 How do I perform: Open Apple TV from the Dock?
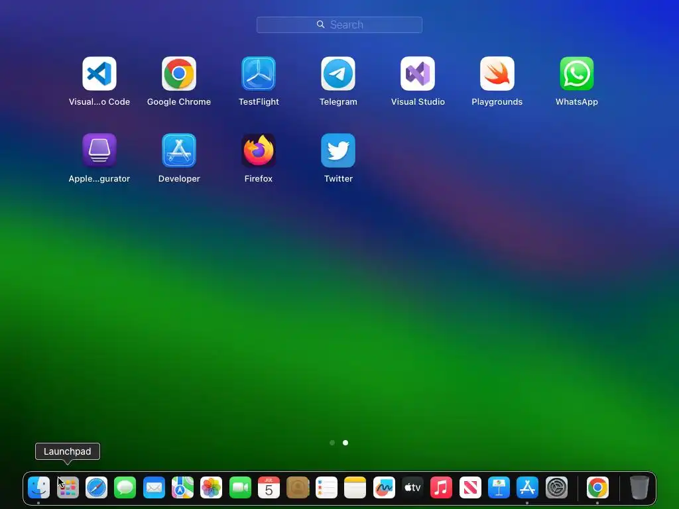click(412, 488)
